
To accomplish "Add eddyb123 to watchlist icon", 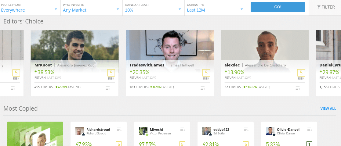I will point(246,130).
